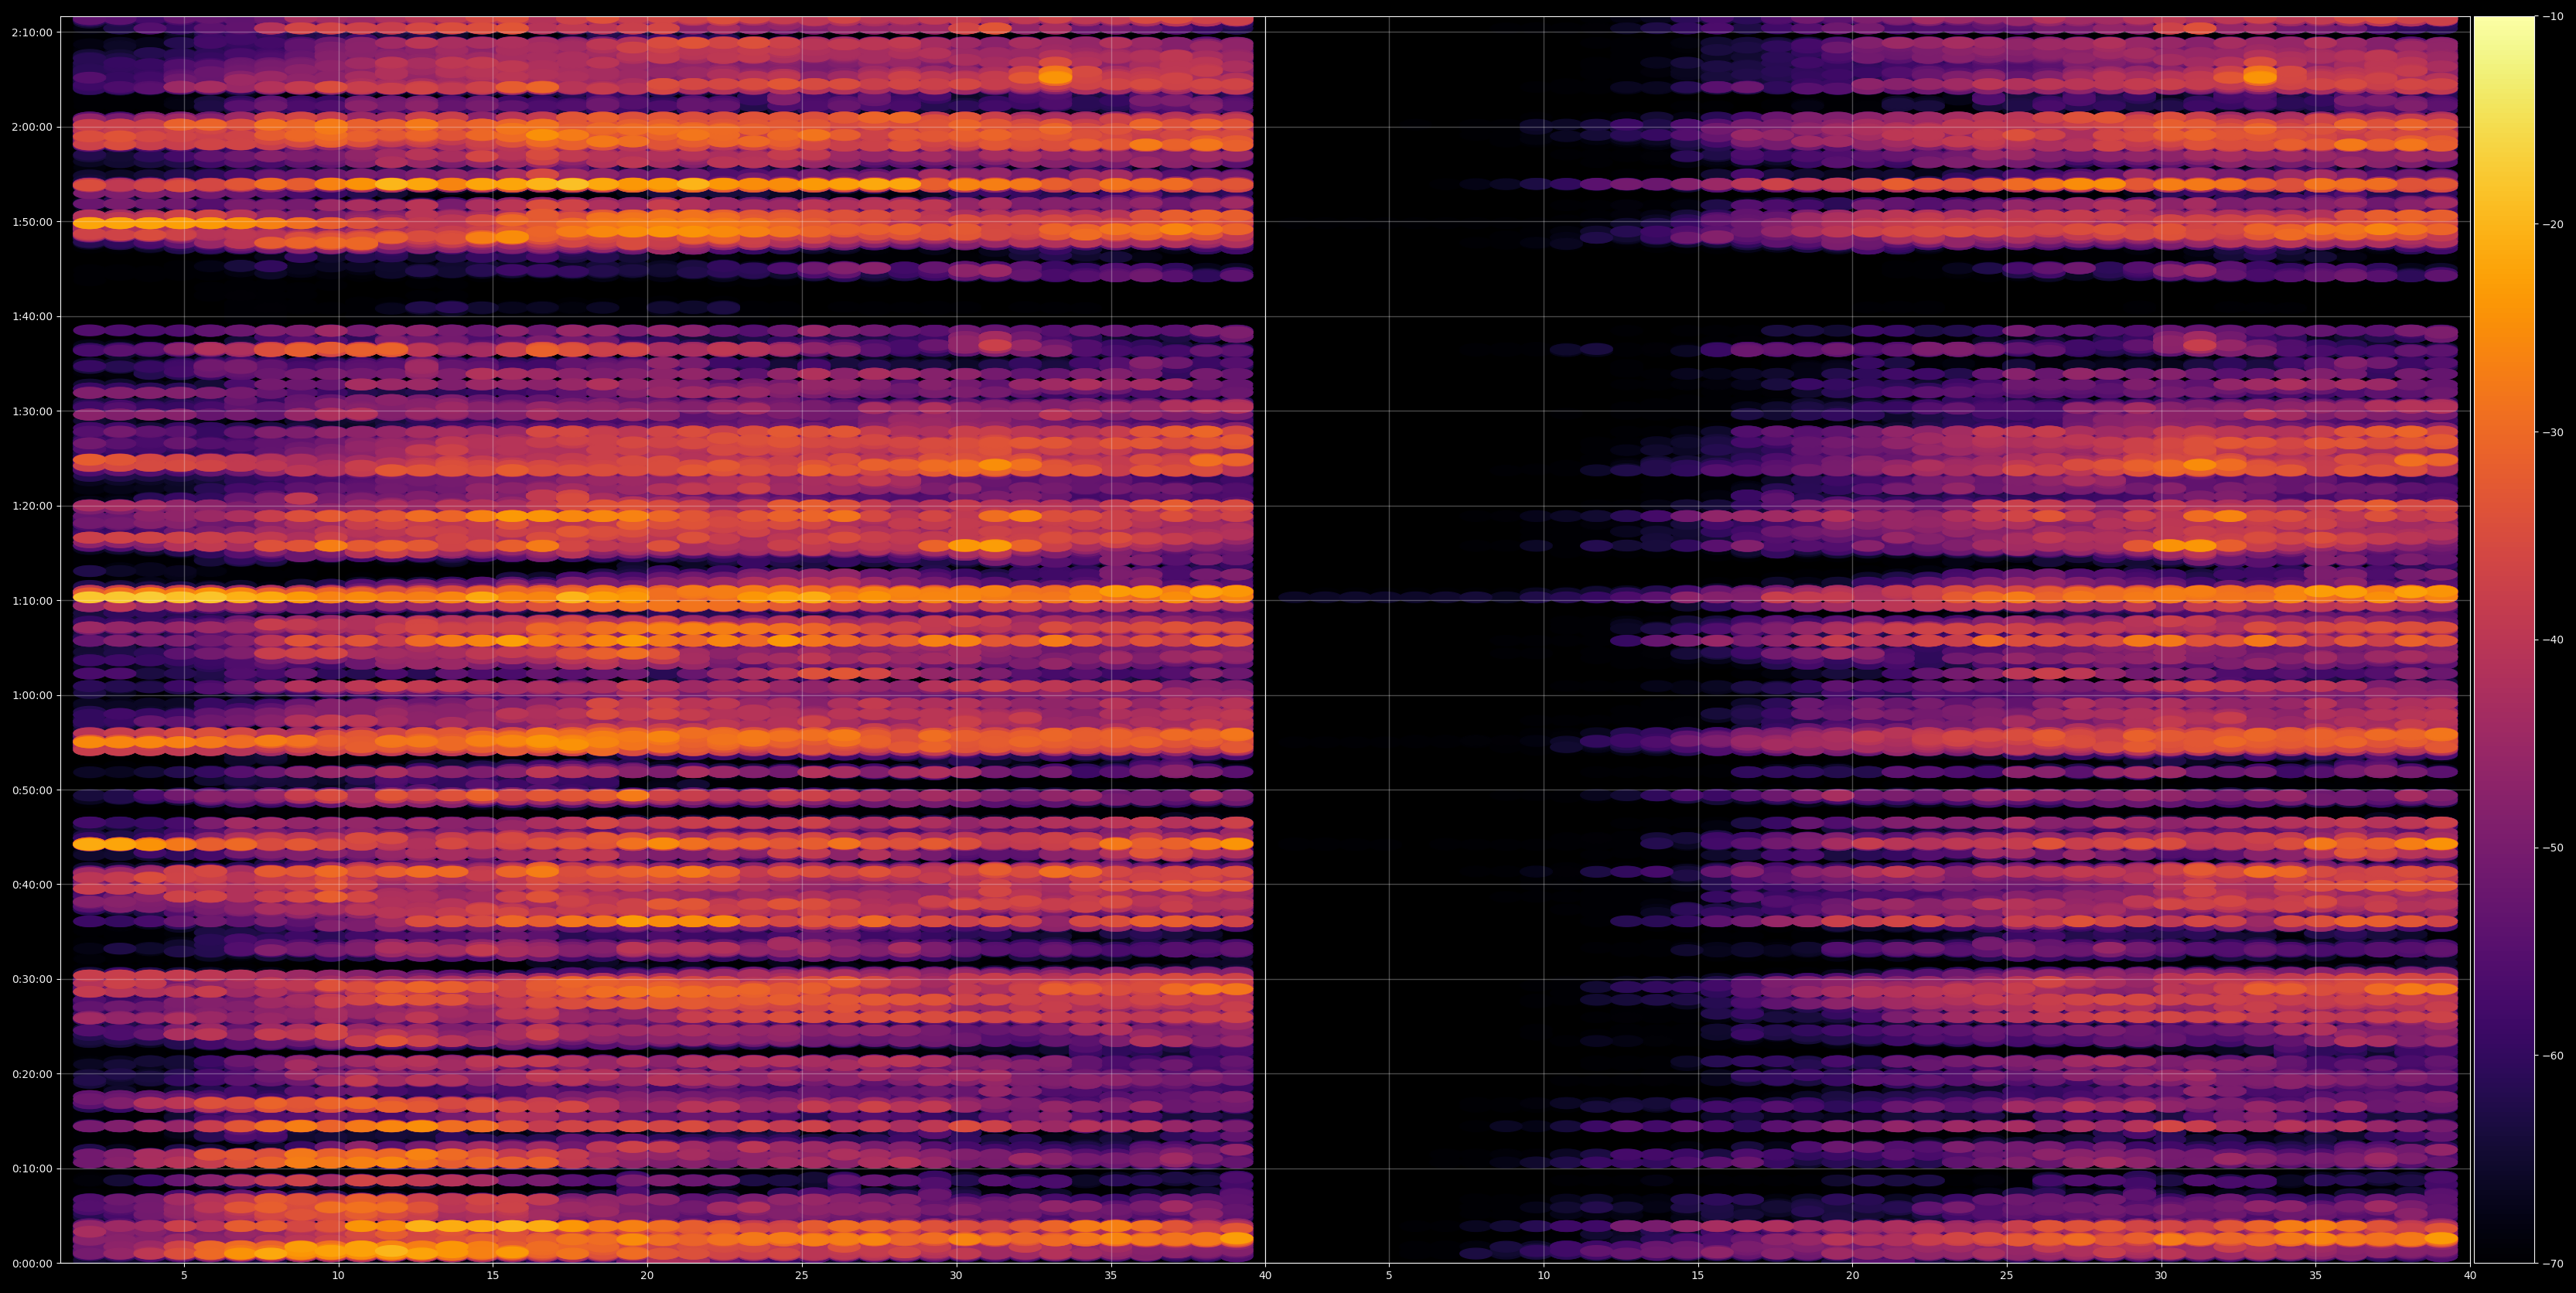Select the −30 label beside the colorbar

point(2552,432)
